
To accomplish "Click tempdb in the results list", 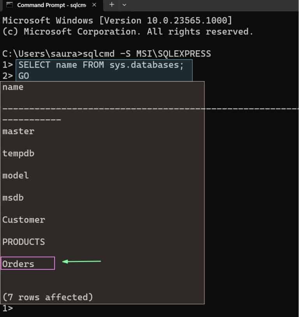I will (x=18, y=153).
